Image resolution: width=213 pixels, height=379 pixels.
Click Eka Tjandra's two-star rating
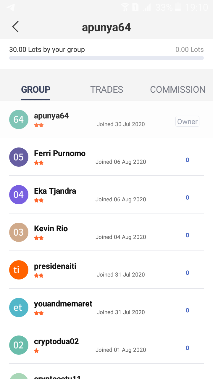pos(39,200)
